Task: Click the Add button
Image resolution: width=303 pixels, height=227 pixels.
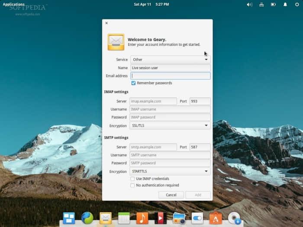Action: pos(198,195)
